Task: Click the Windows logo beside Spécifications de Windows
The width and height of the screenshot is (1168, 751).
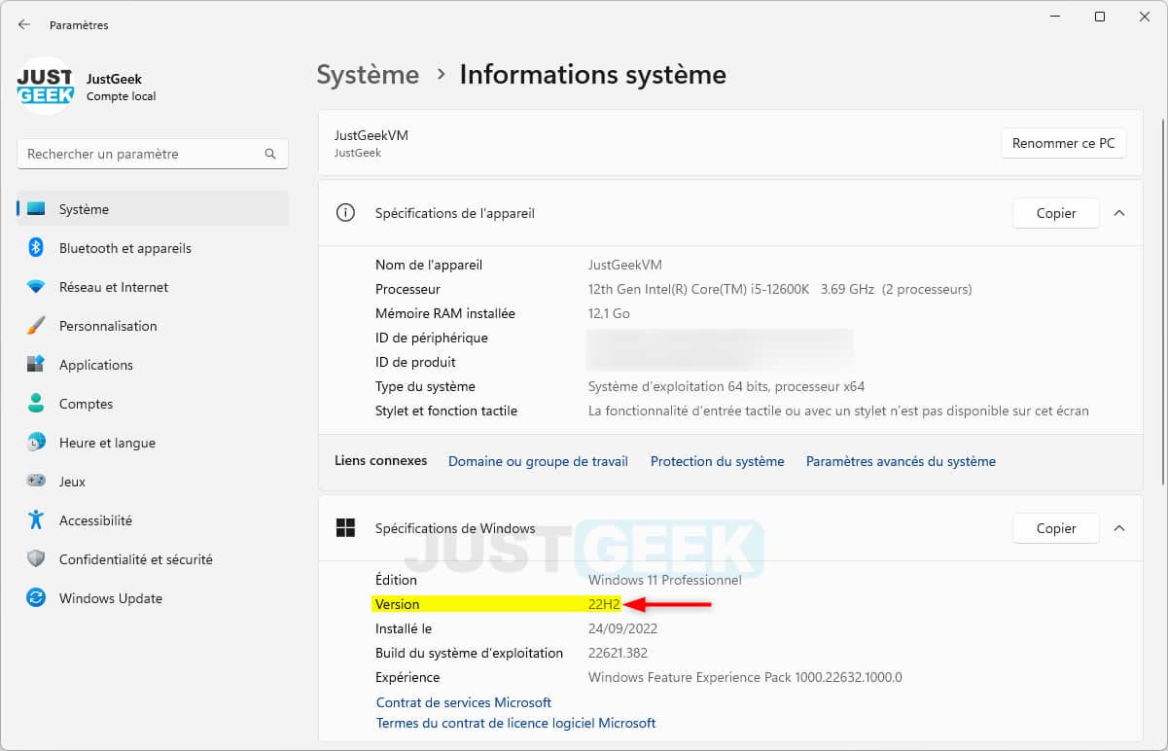Action: coord(345,528)
